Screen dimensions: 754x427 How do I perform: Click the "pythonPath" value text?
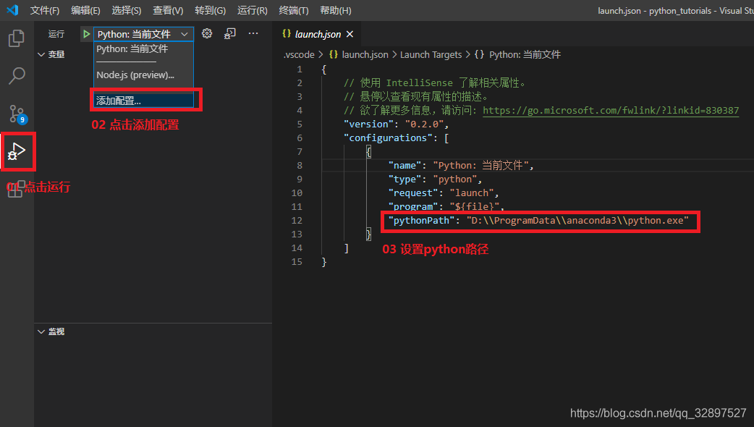coord(577,220)
